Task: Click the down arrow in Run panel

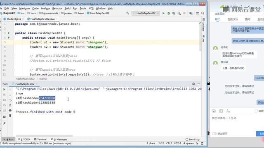Action: (10, 95)
